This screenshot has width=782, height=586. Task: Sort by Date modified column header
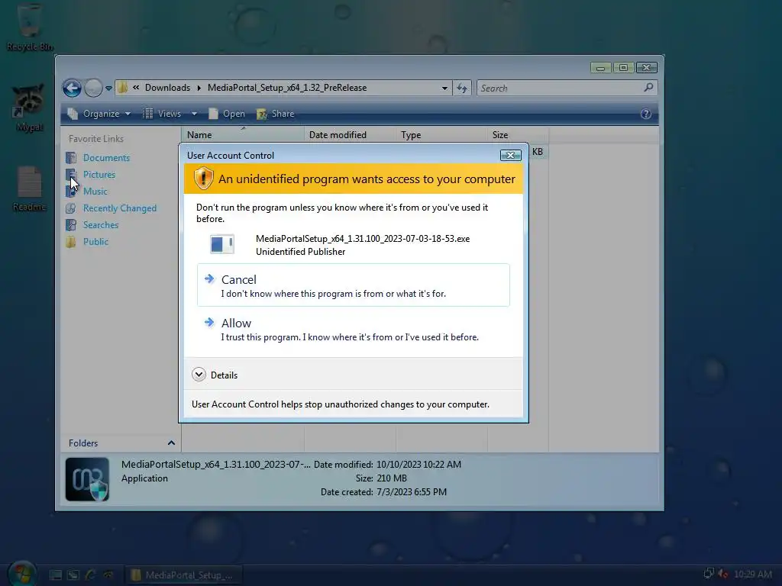click(350, 135)
